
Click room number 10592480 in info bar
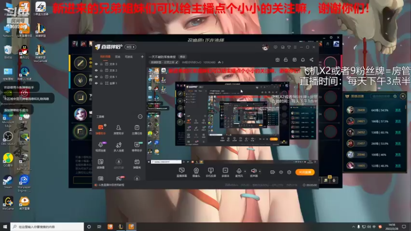click(x=210, y=62)
